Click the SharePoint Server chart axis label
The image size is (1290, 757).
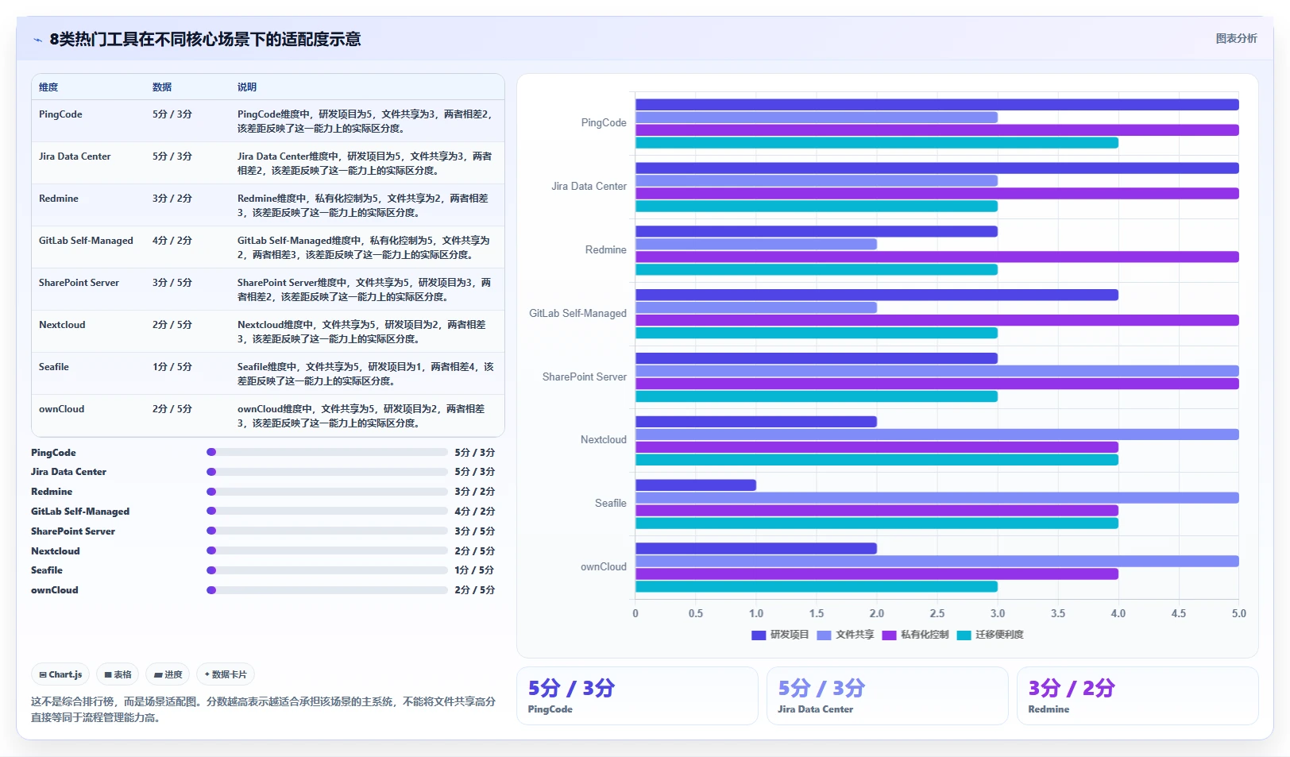point(584,377)
